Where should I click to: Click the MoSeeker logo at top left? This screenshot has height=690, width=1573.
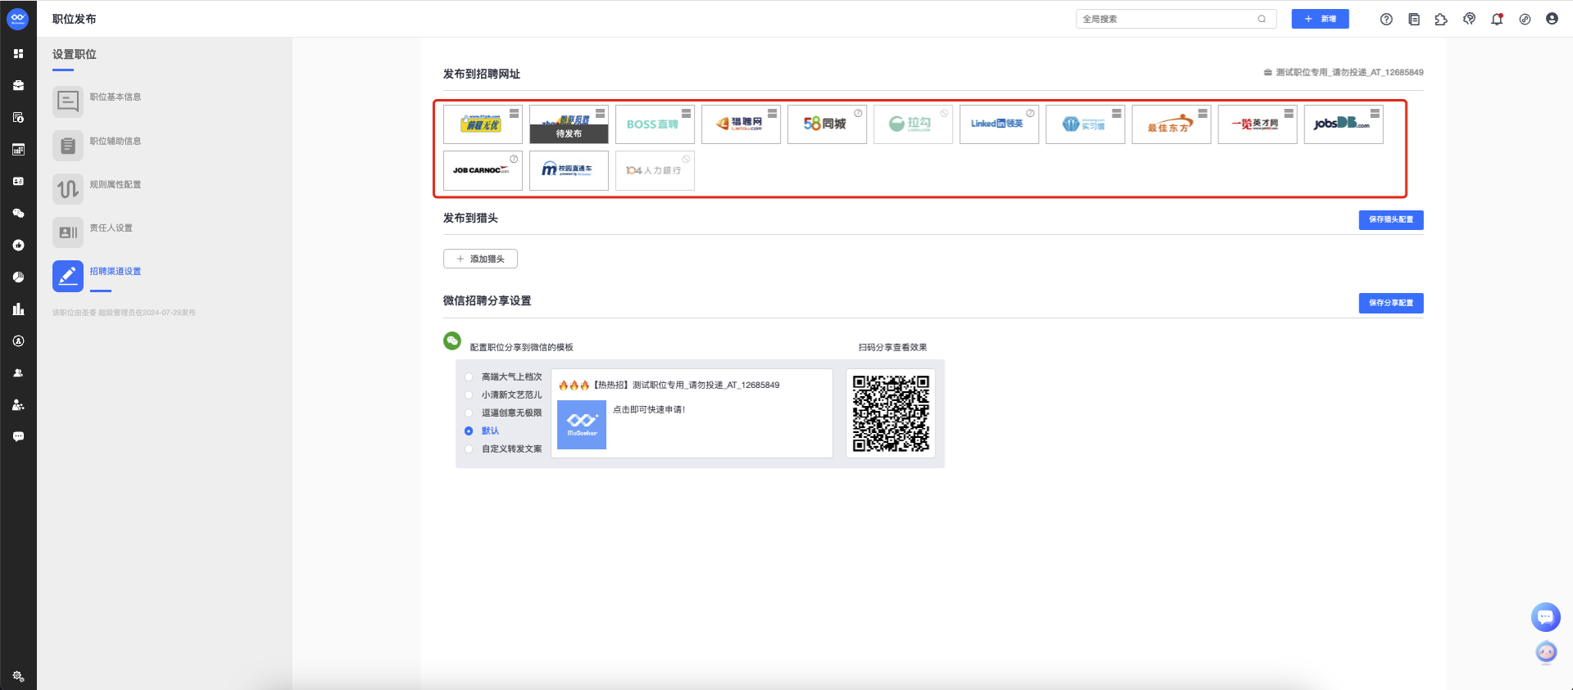point(18,19)
